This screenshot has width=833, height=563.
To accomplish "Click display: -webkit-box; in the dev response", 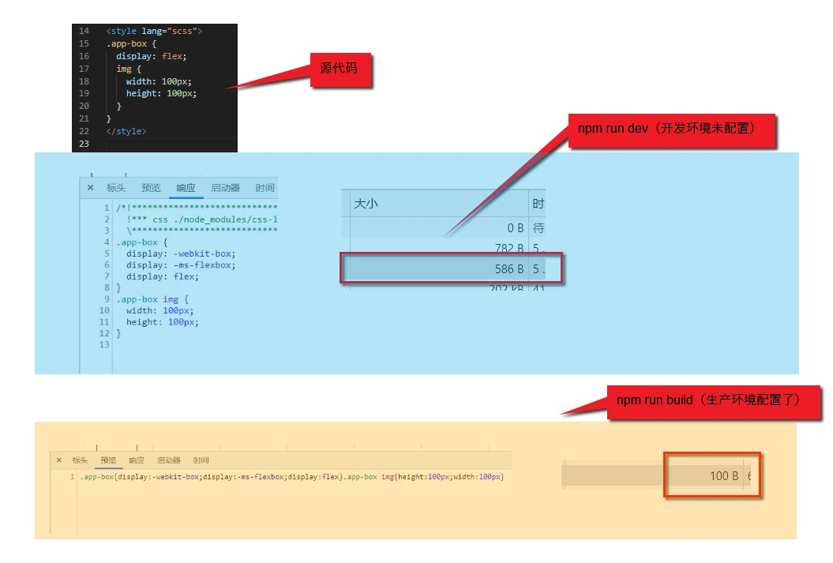I will click(181, 254).
